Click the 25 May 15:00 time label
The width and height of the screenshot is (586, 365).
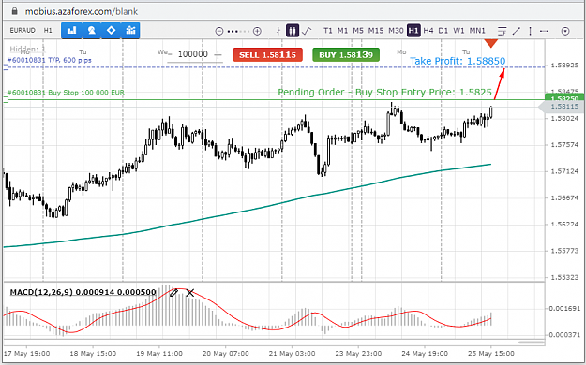(491, 354)
